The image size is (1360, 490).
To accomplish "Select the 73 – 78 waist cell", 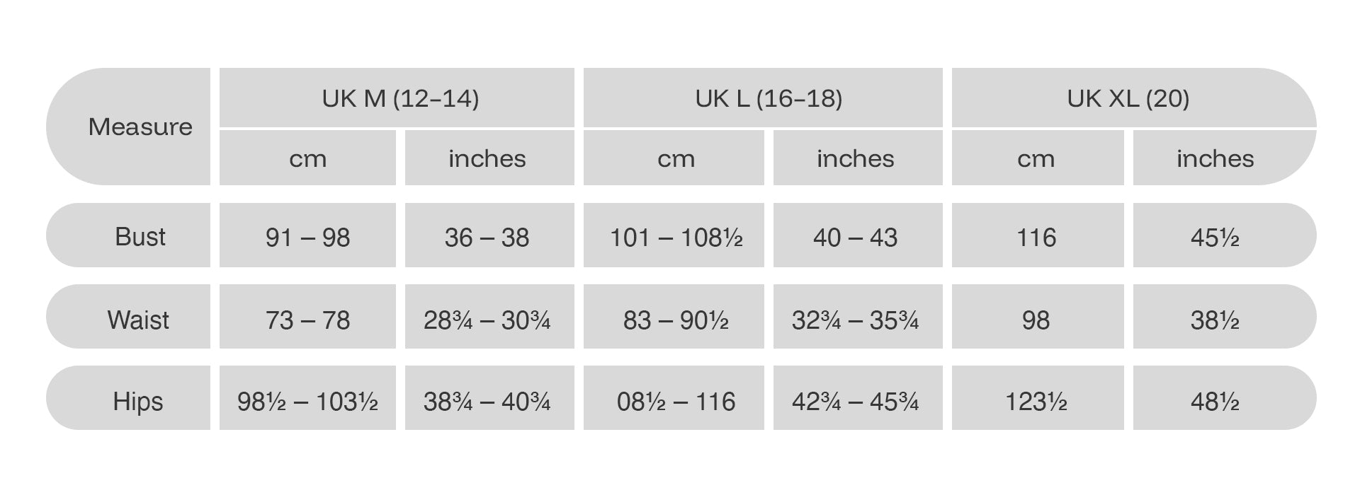I will tap(307, 320).
